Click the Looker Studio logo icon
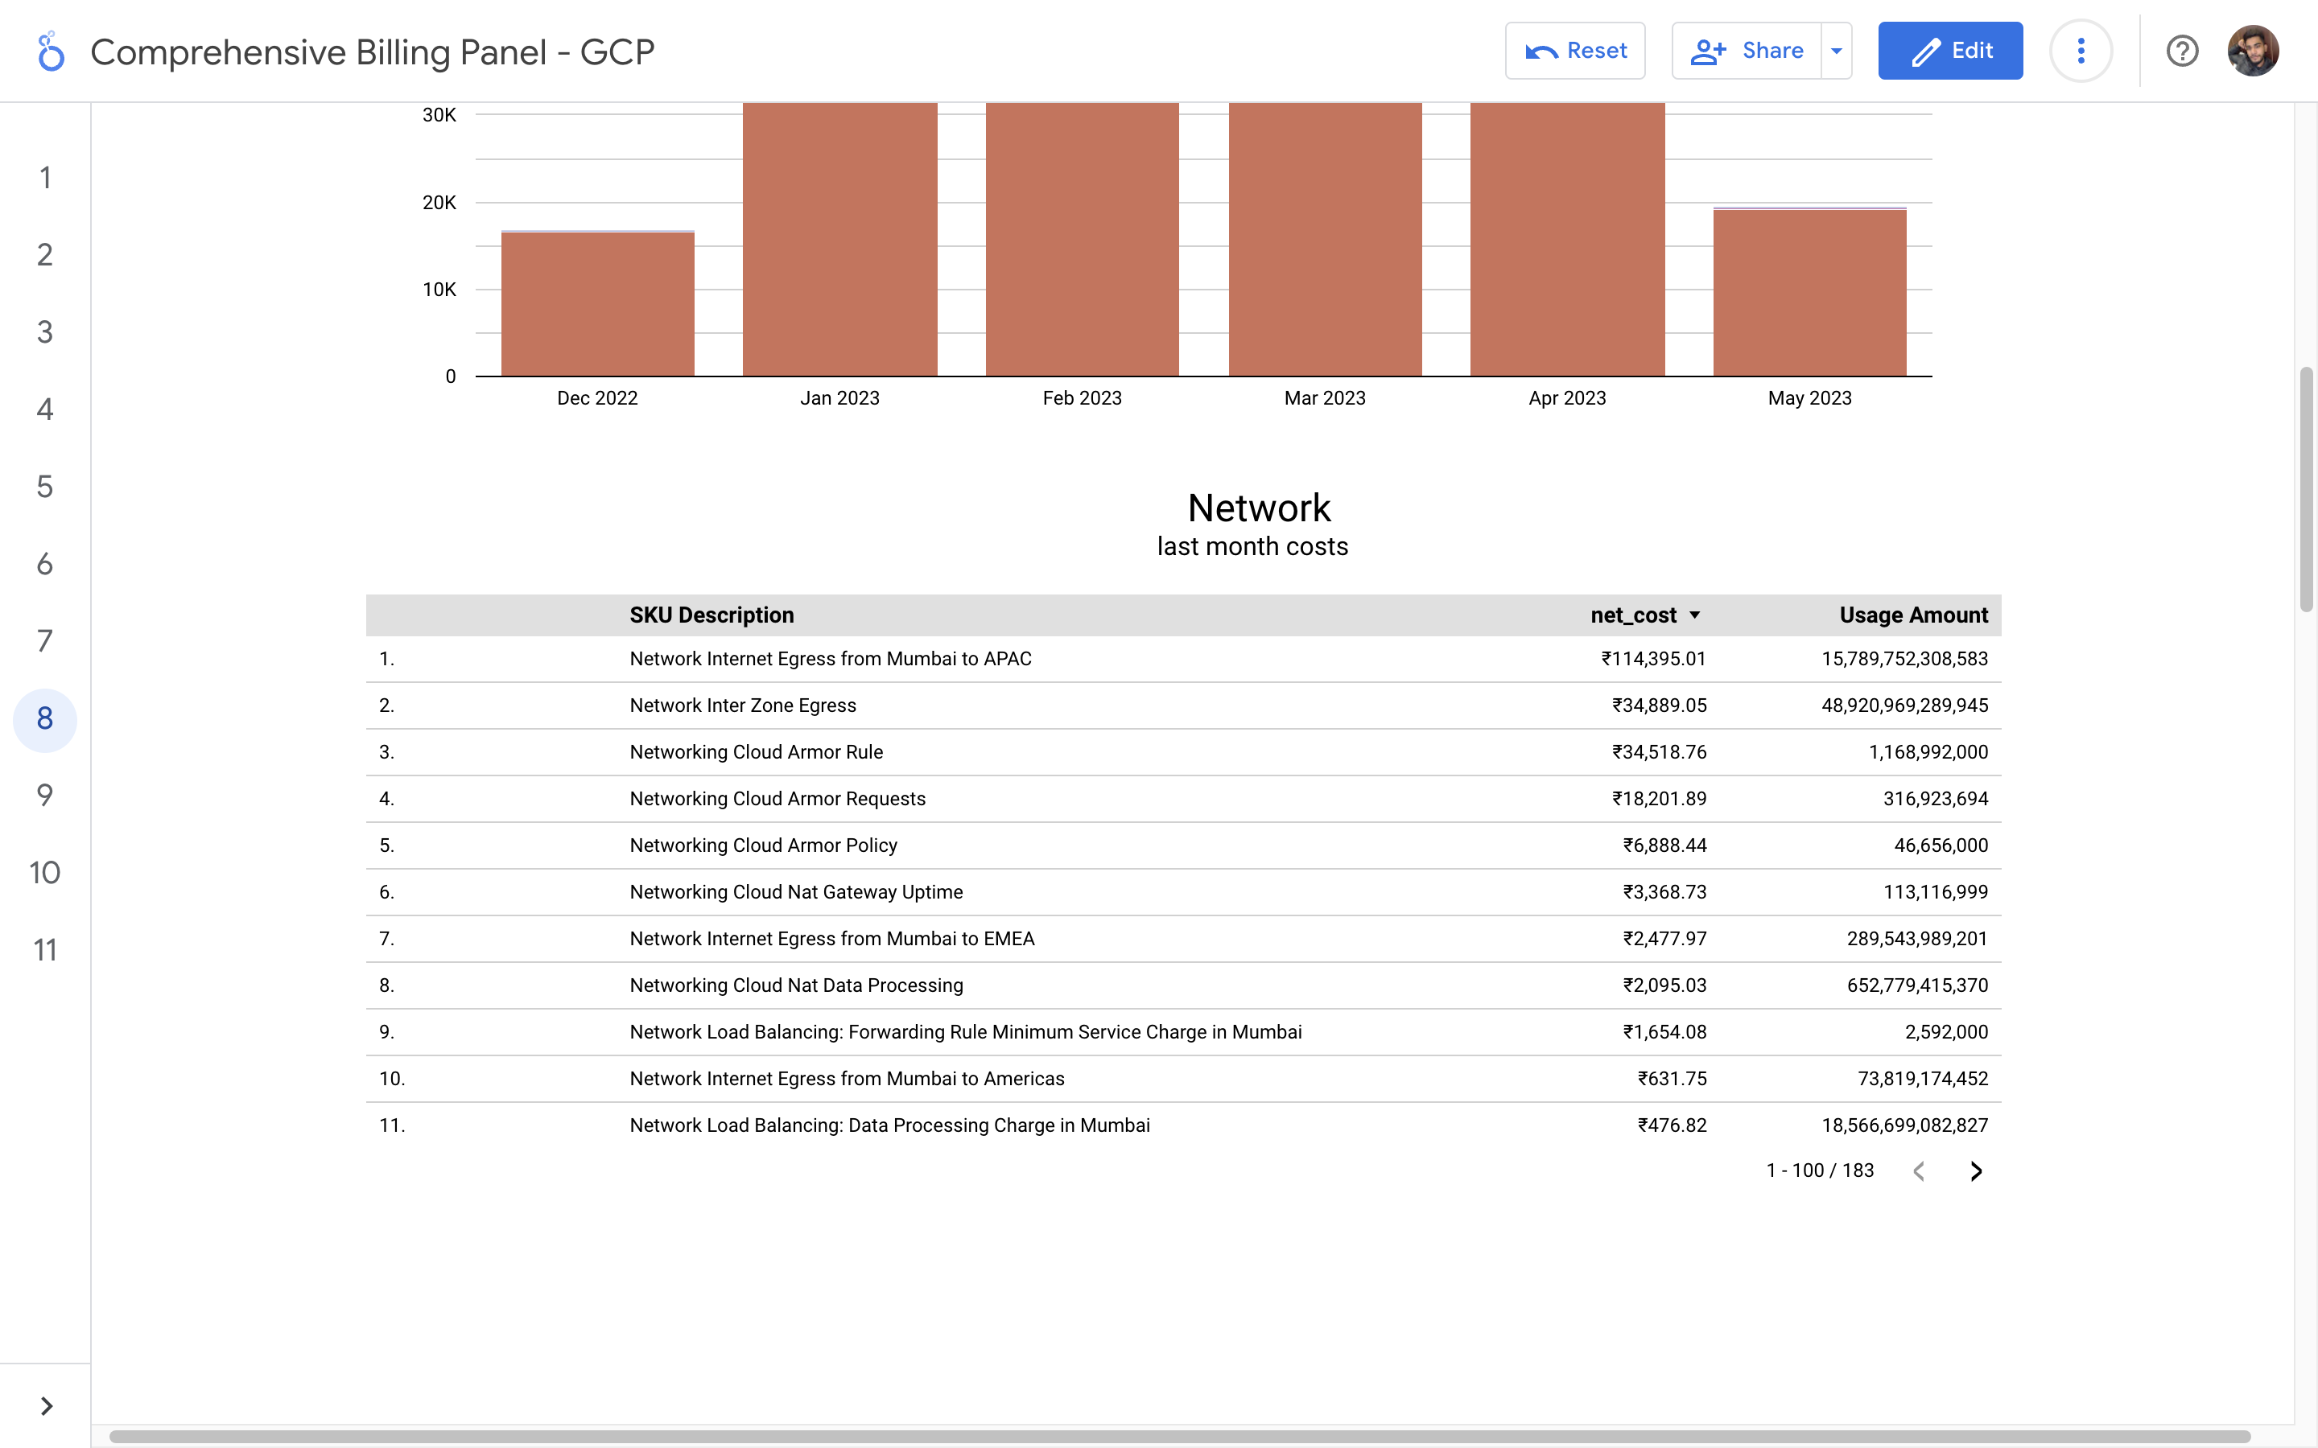The height and width of the screenshot is (1448, 2318). coord(50,51)
